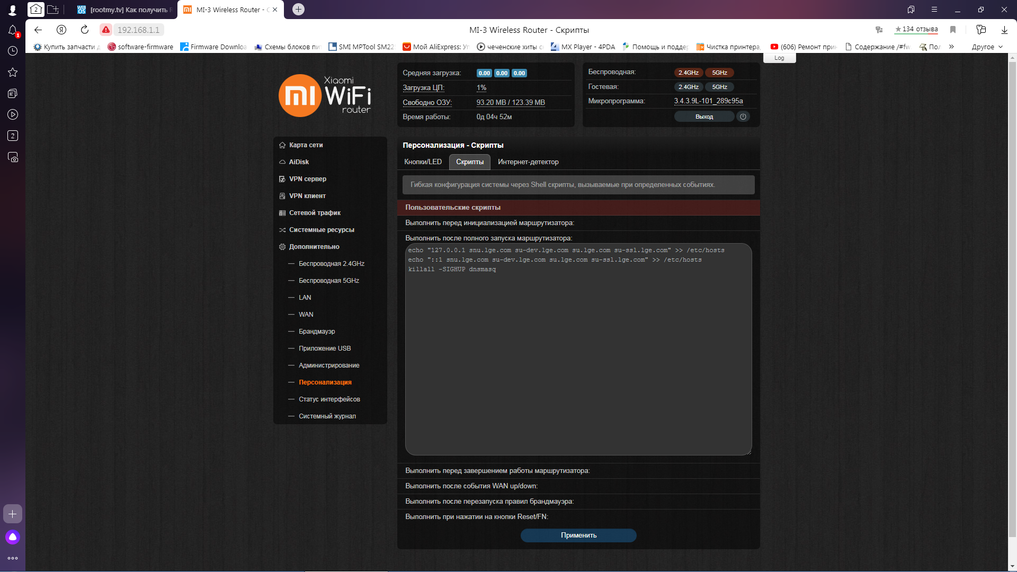Viewport: 1017px width, 572px height.
Task: Open the Yandex history clock icon
Action: (x=13, y=51)
